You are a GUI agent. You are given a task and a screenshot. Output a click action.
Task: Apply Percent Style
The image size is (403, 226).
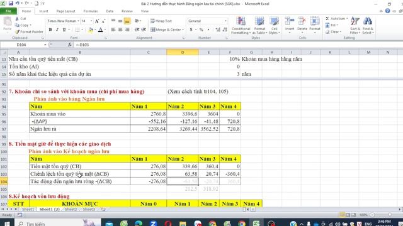(201, 30)
